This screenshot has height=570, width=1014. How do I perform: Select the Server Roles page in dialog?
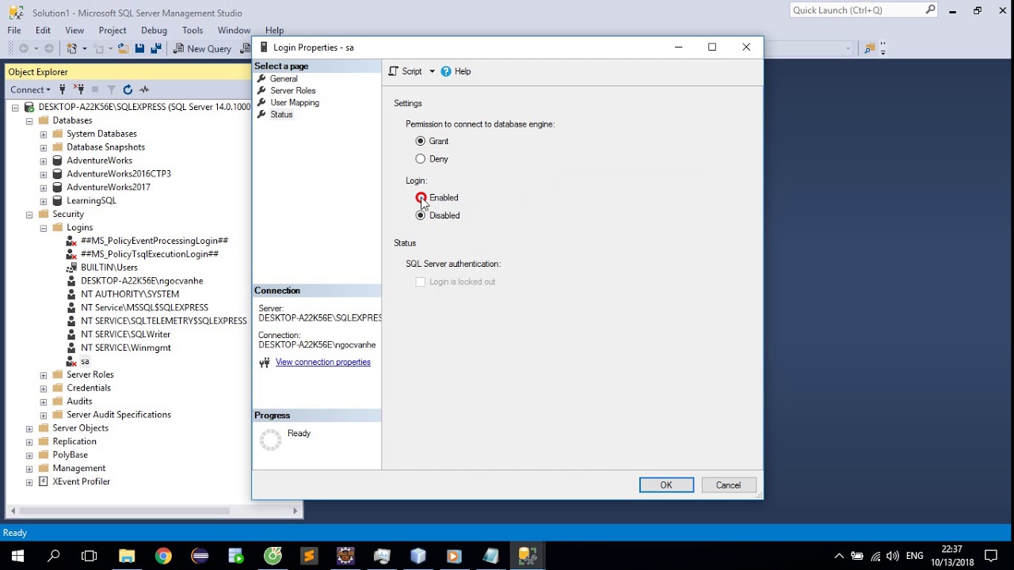pyautogui.click(x=293, y=91)
